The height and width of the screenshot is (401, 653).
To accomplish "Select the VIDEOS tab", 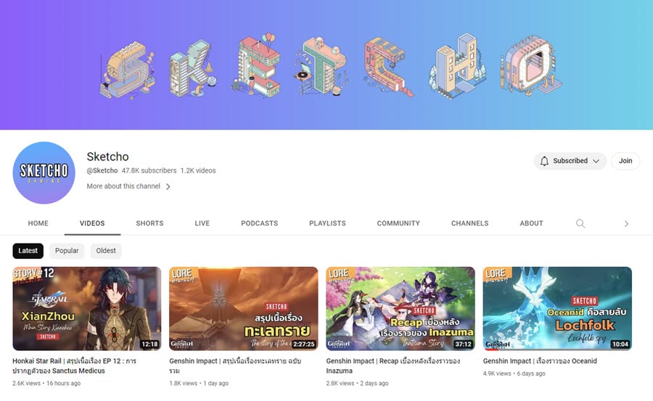I will (x=92, y=223).
